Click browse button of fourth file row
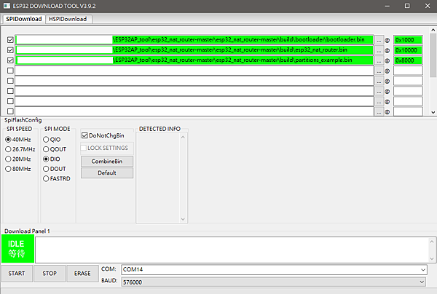The image size is (437, 294). [379, 71]
